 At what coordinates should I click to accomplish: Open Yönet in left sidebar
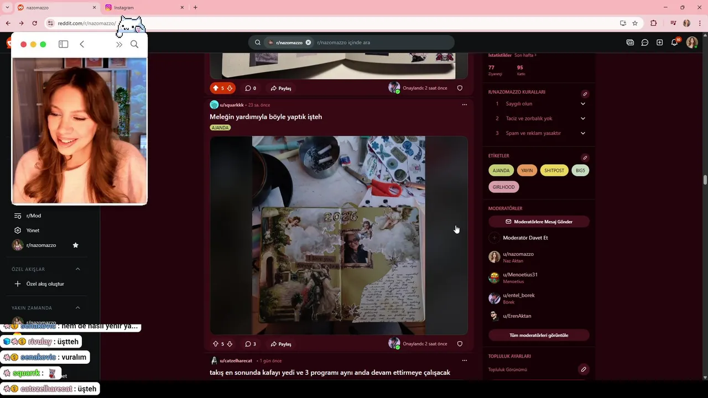coord(33,231)
